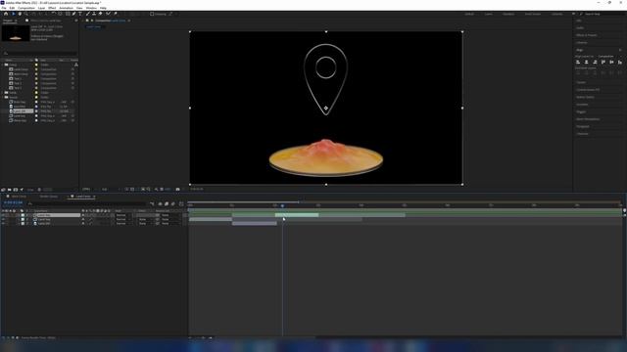Toggle visibility of third timeline layer
Screen dimensions: 627x352
(3, 224)
